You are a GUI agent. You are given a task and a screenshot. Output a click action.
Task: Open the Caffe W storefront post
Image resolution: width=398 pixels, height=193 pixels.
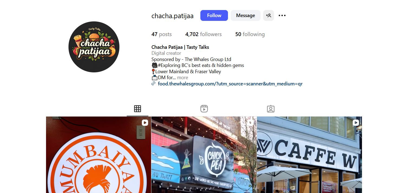click(309, 155)
